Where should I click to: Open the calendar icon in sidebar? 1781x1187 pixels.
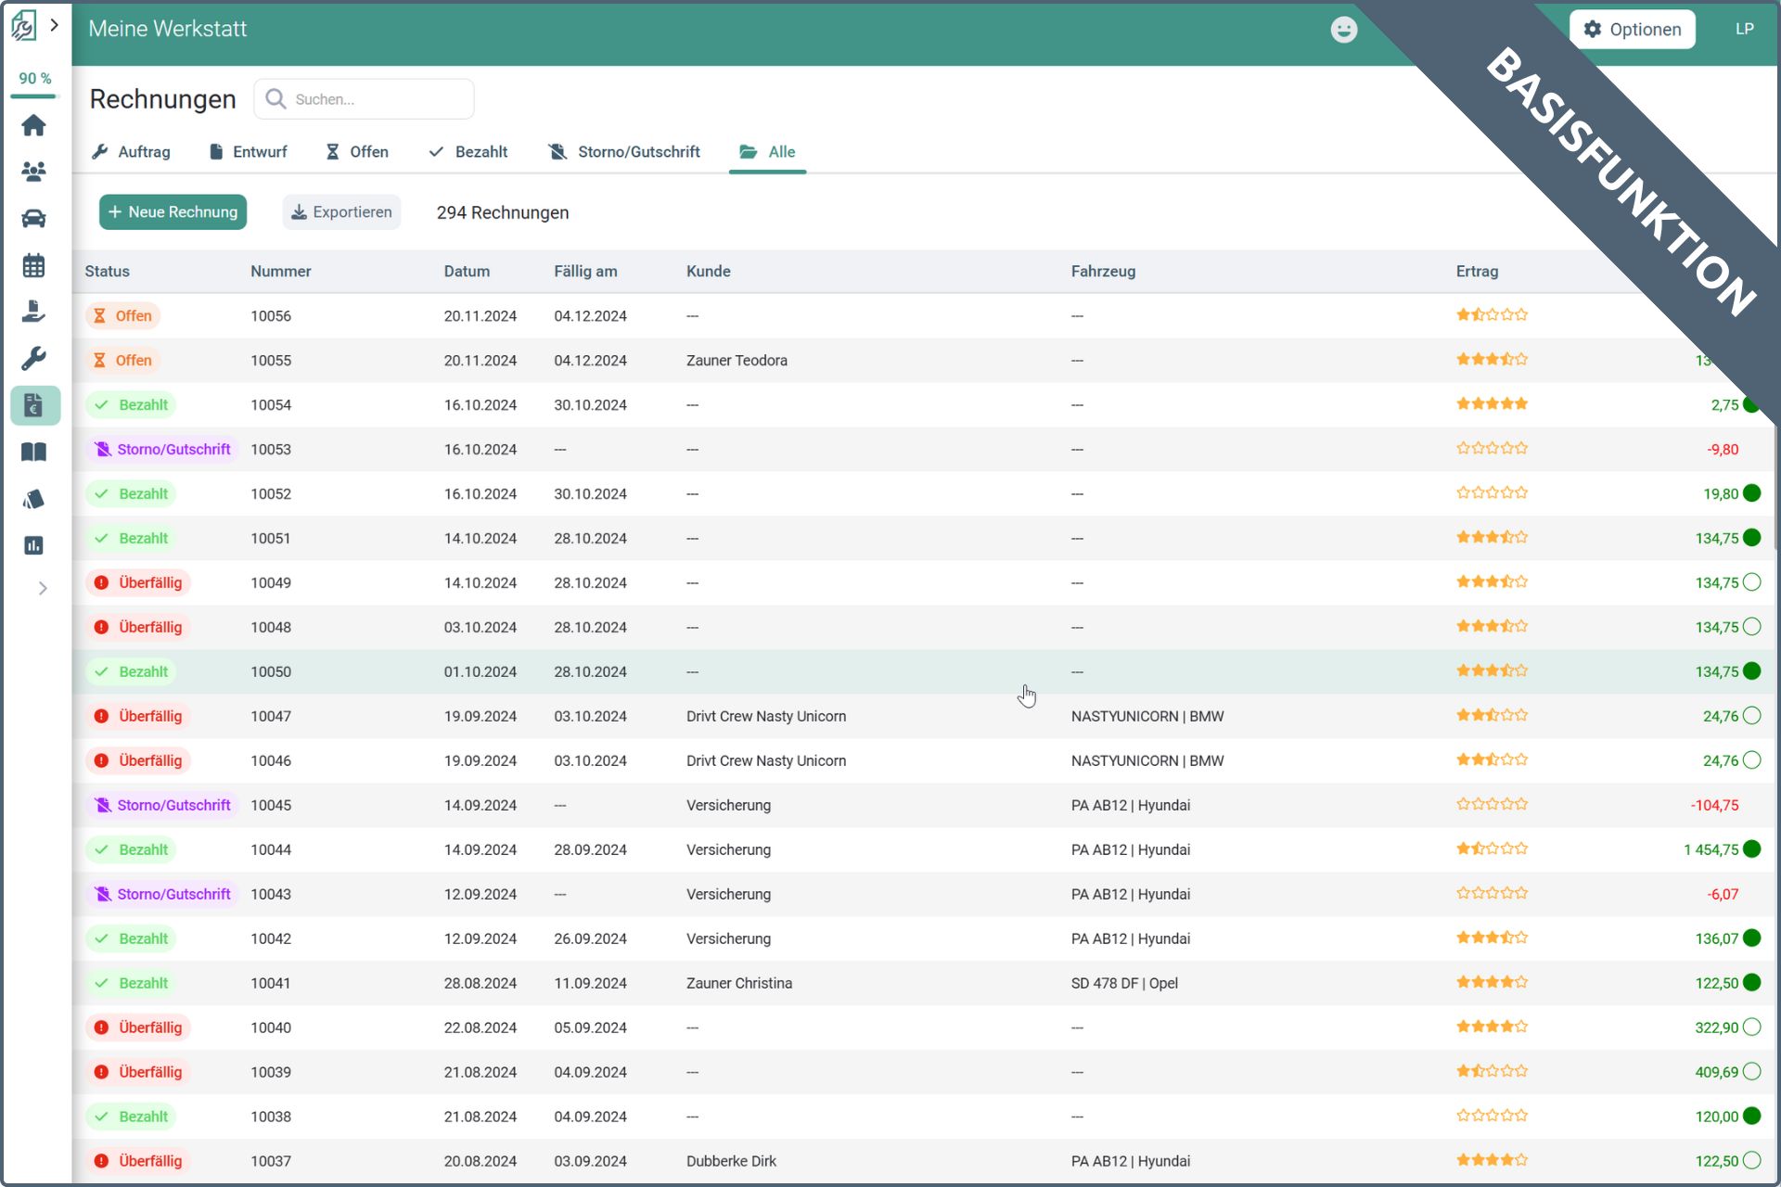(x=34, y=265)
